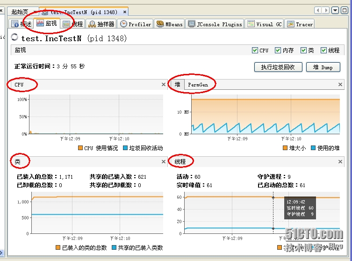Close the CPU chart panel
Screen dimensions: 352x261
[164, 85]
